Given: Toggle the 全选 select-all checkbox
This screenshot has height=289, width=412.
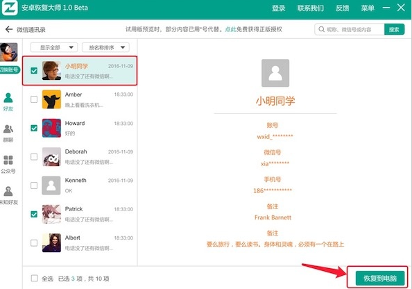Looking at the screenshot, I should (35, 278).
